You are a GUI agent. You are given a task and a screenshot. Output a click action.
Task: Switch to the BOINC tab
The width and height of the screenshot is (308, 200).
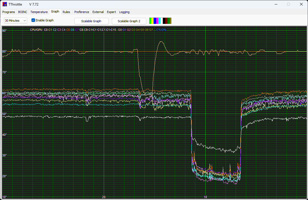[x=23, y=12]
